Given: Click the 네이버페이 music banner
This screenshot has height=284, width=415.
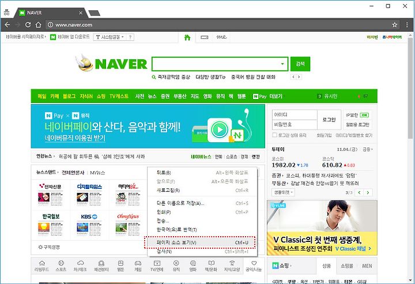Looking at the screenshot, I should point(148,126).
